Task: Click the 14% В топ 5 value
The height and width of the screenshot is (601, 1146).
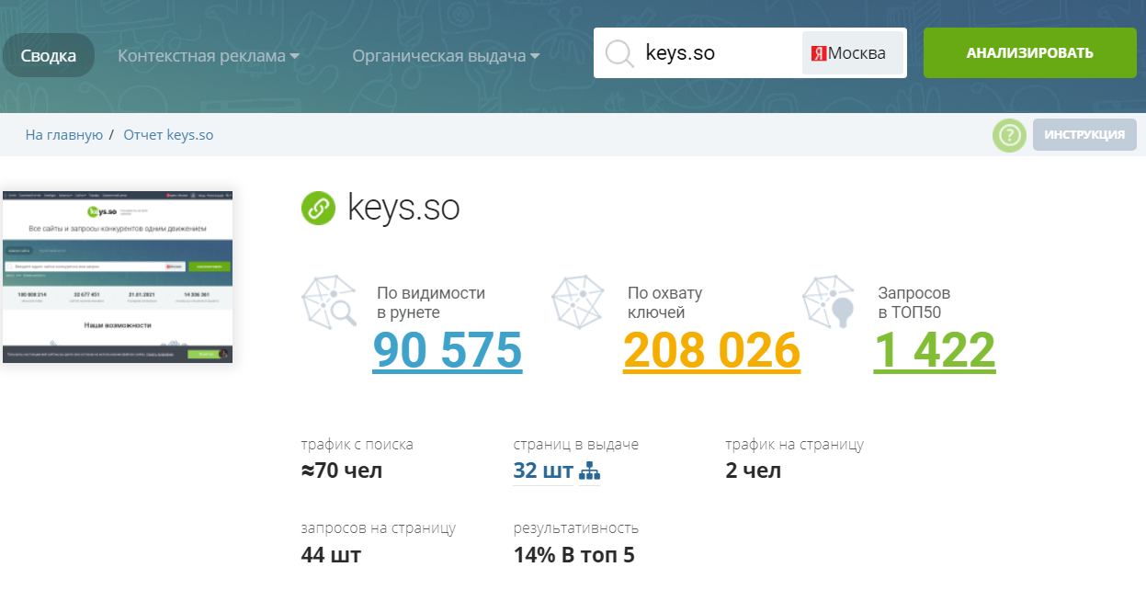Action: pos(573,555)
